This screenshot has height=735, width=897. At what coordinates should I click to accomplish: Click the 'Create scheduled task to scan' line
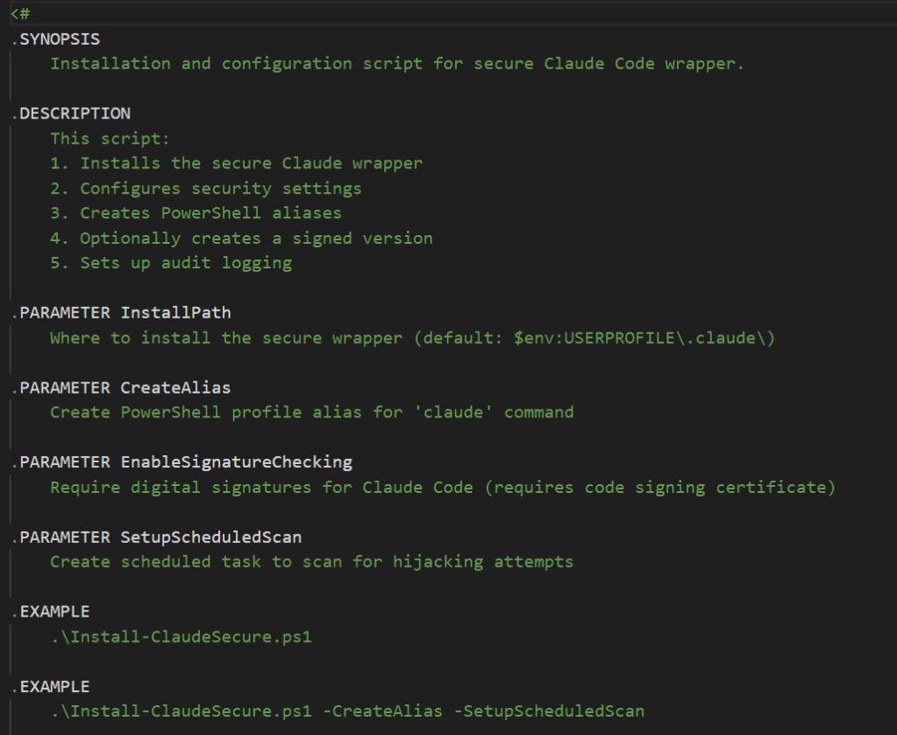311,561
